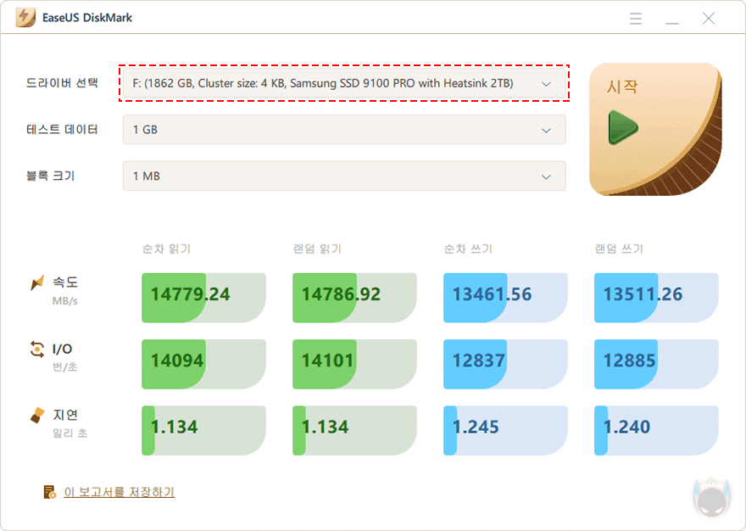This screenshot has width=746, height=531.
Task: Click sequential read speed 14779.24
Action: click(190, 294)
